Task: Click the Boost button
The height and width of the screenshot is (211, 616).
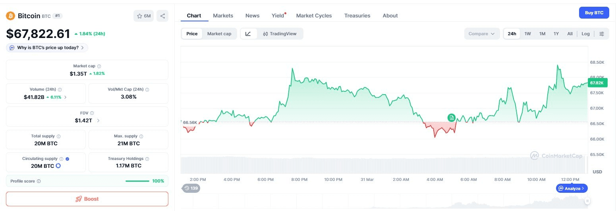Action: point(87,199)
